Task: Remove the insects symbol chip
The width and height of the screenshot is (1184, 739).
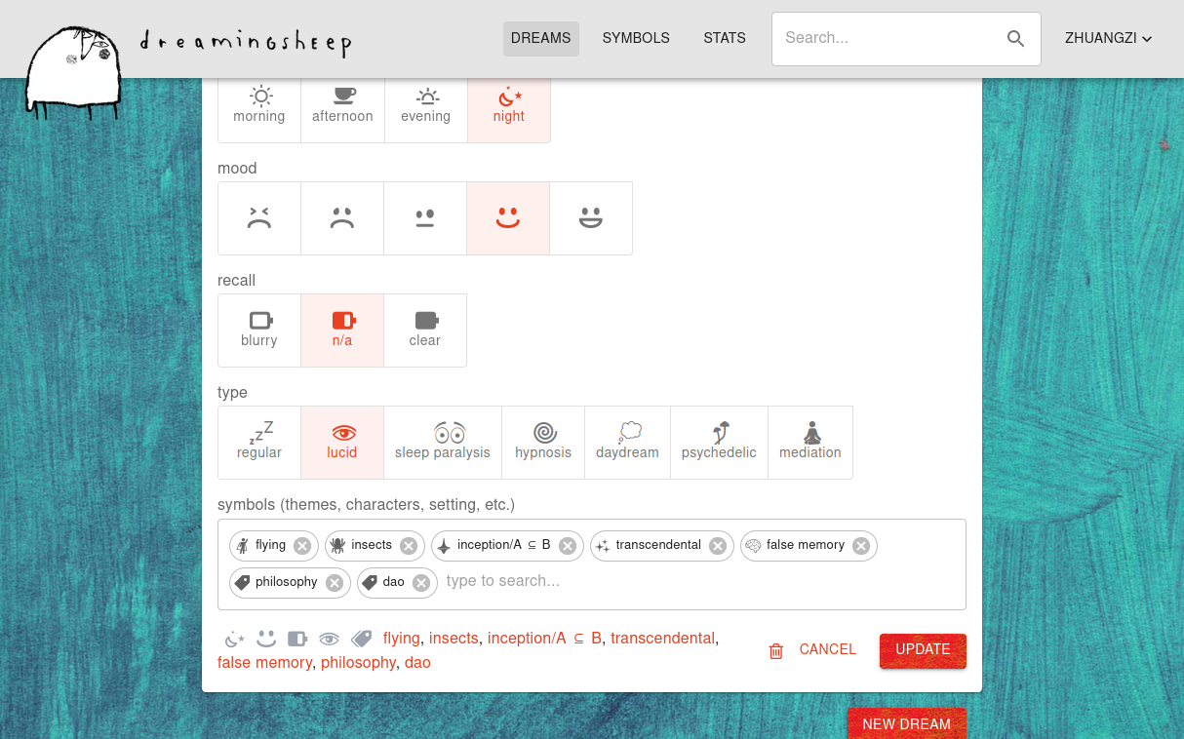Action: [409, 546]
